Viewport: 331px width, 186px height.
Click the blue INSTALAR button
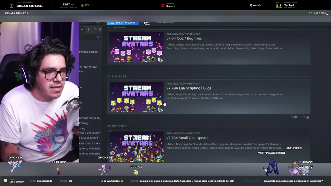pyautogui.click(x=123, y=23)
